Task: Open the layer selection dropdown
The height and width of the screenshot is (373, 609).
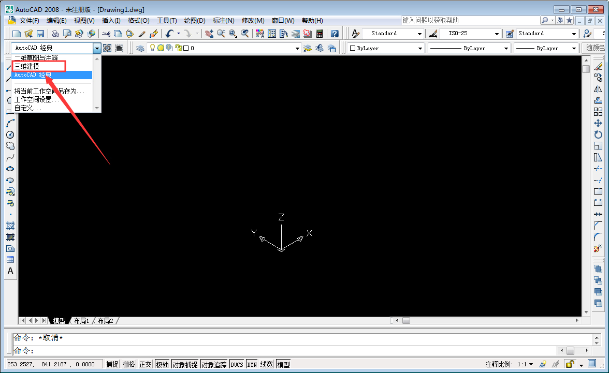Action: (x=298, y=48)
